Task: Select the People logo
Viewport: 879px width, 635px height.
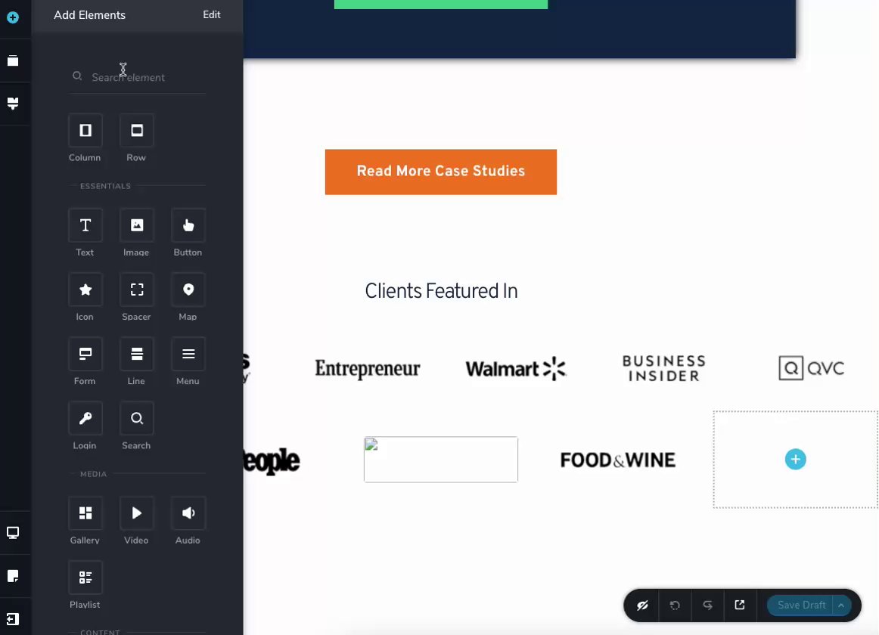Action: pos(272,460)
